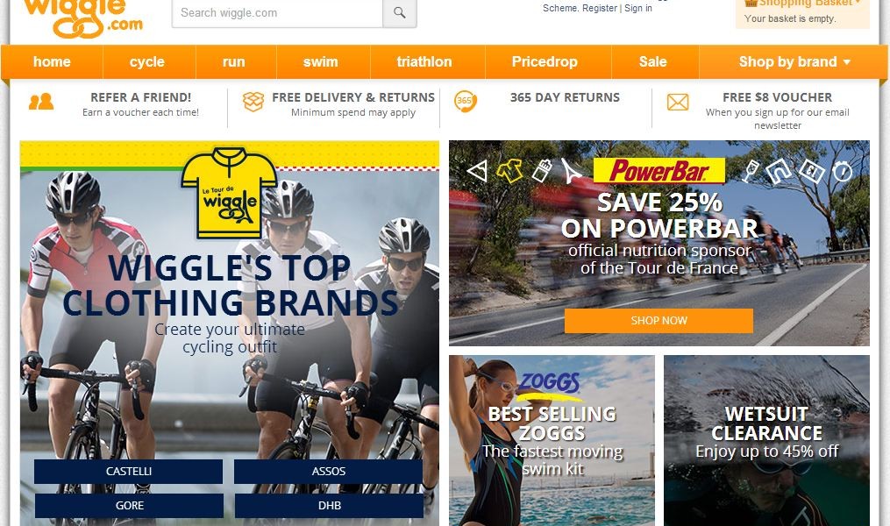Focus the Search wiggle.com field
Screen dimensions: 890x526
(x=277, y=13)
